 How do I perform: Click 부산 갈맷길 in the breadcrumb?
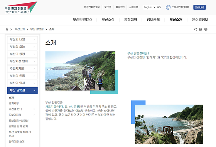(37, 29)
